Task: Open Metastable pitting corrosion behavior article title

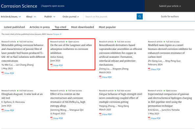Action: (x=23, y=53)
